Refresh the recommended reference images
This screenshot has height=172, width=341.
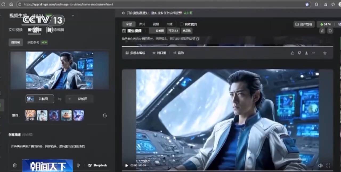[105, 115]
